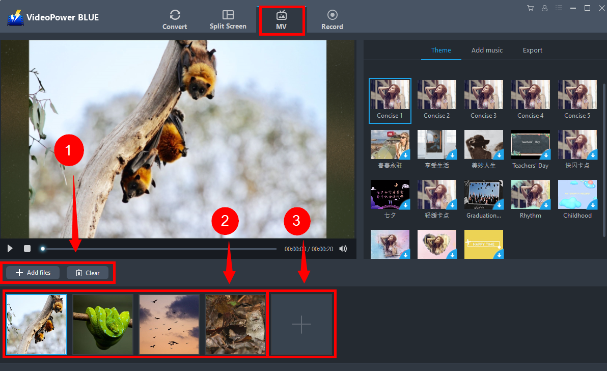The width and height of the screenshot is (607, 371).
Task: Select the MV tab
Action: (x=282, y=20)
